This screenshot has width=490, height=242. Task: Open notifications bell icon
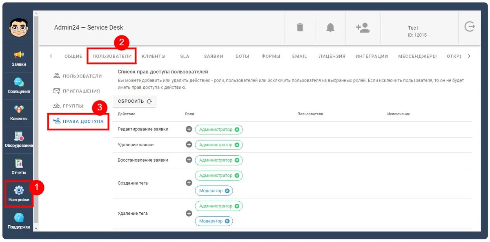[330, 27]
